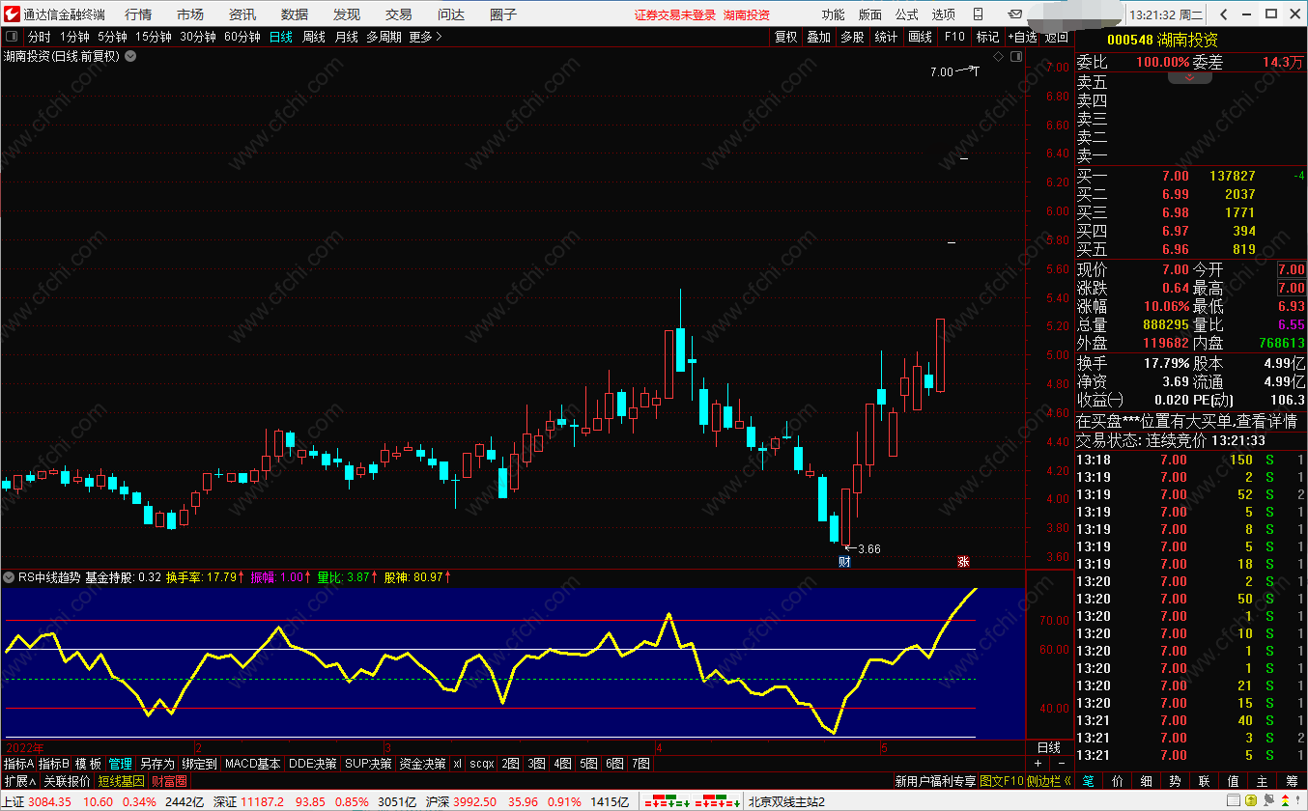Switch to 分时 chart period
This screenshot has height=811, width=1308.
pyautogui.click(x=39, y=37)
